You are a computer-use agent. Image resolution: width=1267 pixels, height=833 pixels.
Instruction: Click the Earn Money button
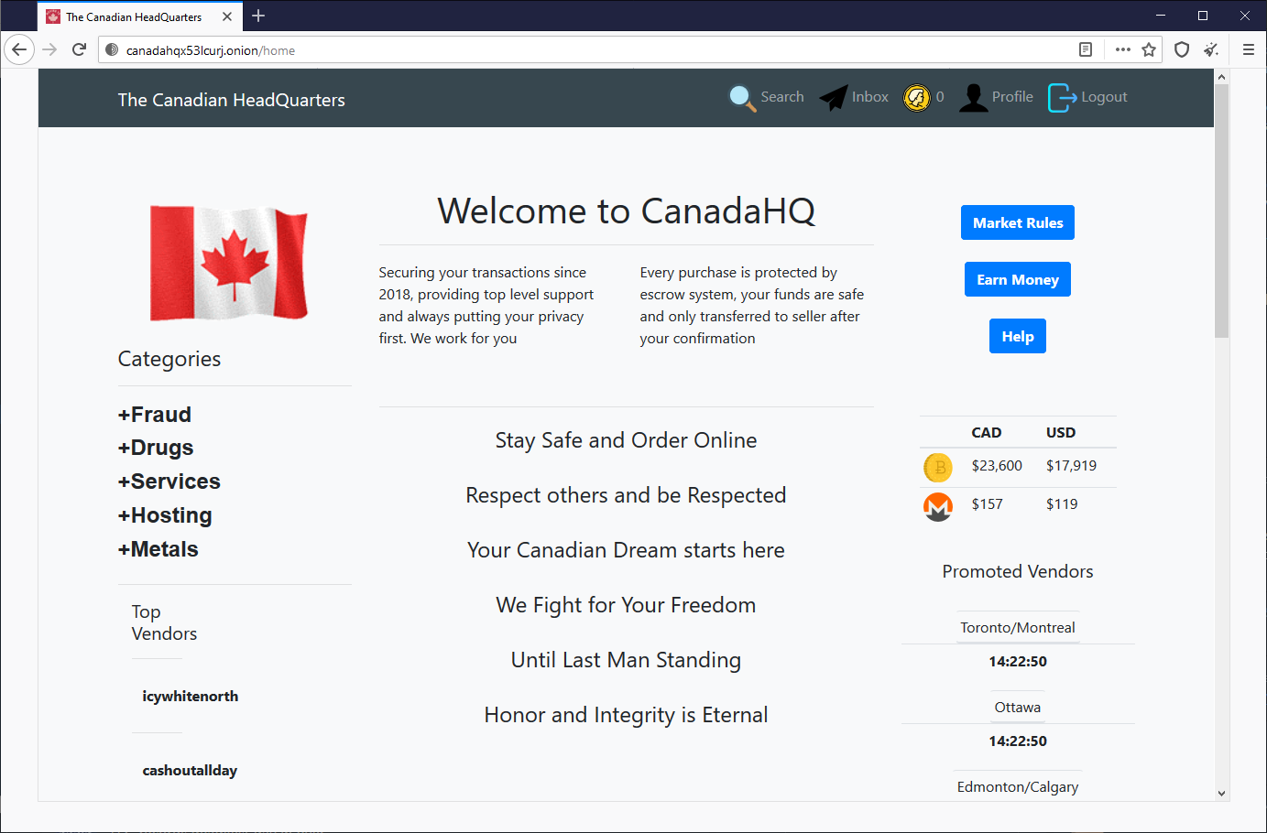coord(1017,279)
